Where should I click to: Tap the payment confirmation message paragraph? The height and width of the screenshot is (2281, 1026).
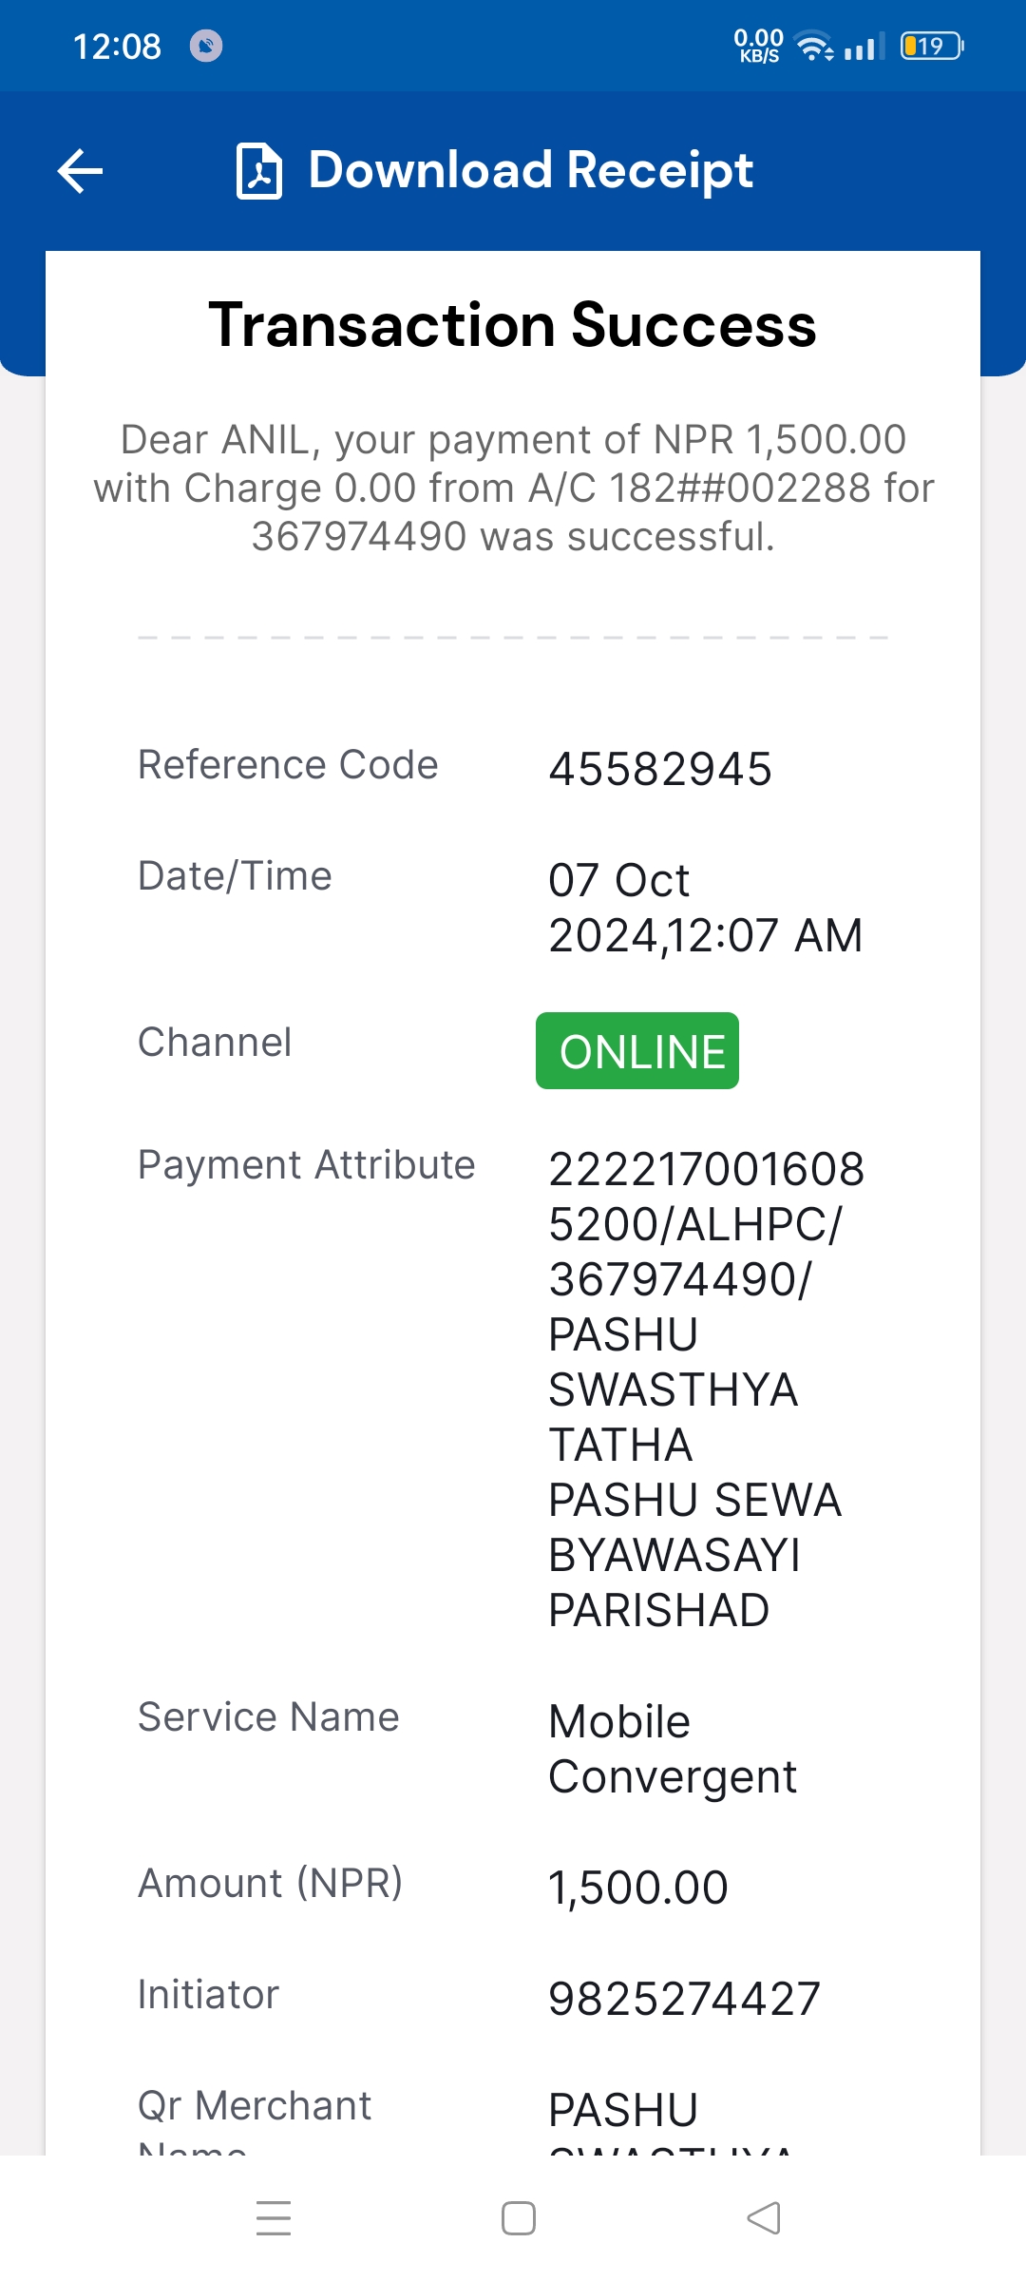pyautogui.click(x=513, y=488)
